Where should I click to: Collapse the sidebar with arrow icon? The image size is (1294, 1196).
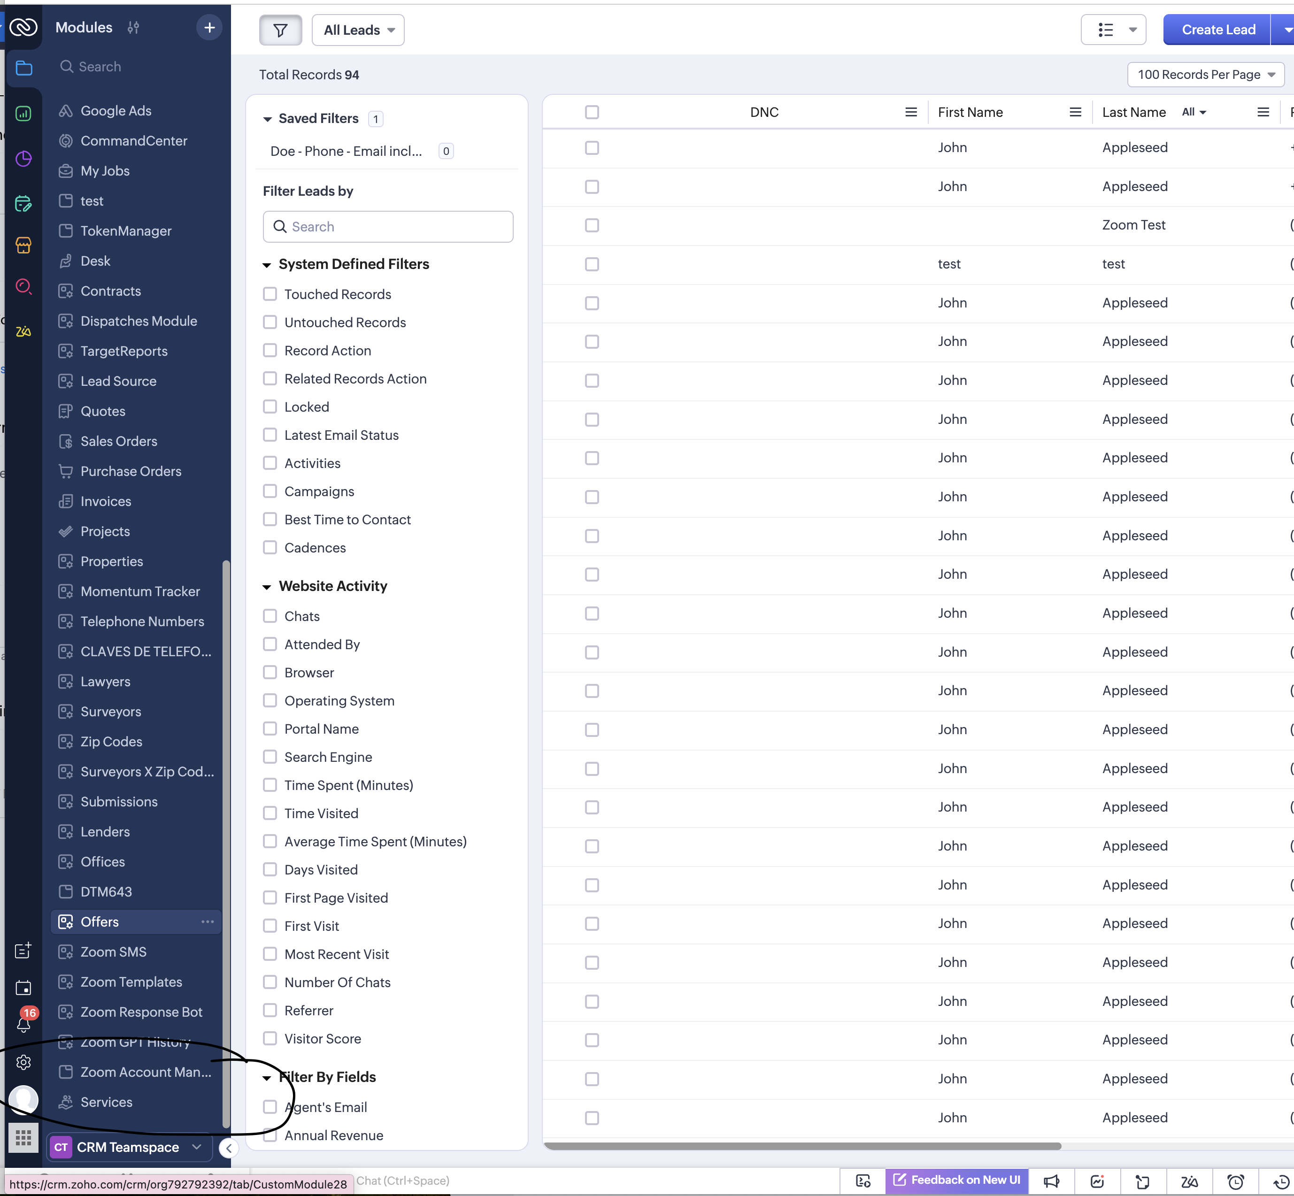point(229,1148)
